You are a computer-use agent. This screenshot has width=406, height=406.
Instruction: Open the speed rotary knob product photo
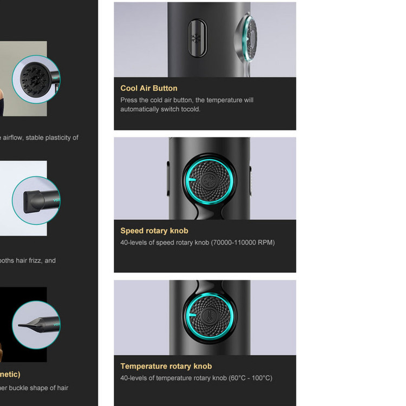pos(205,179)
